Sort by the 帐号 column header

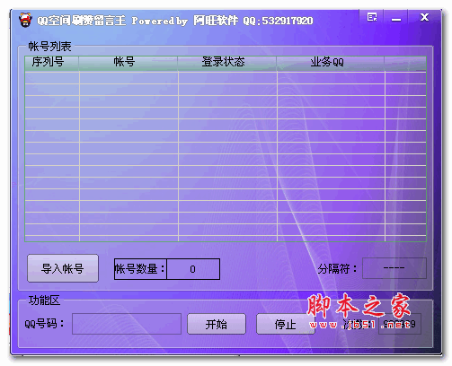129,63
